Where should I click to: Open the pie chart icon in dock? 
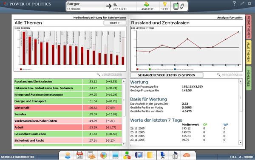coord(103,155)
